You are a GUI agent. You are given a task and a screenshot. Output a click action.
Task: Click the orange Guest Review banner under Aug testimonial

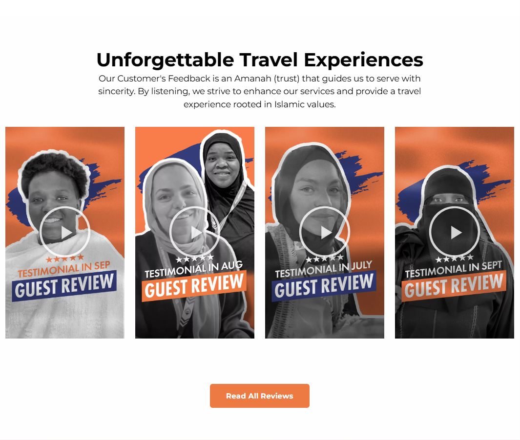coord(194,286)
